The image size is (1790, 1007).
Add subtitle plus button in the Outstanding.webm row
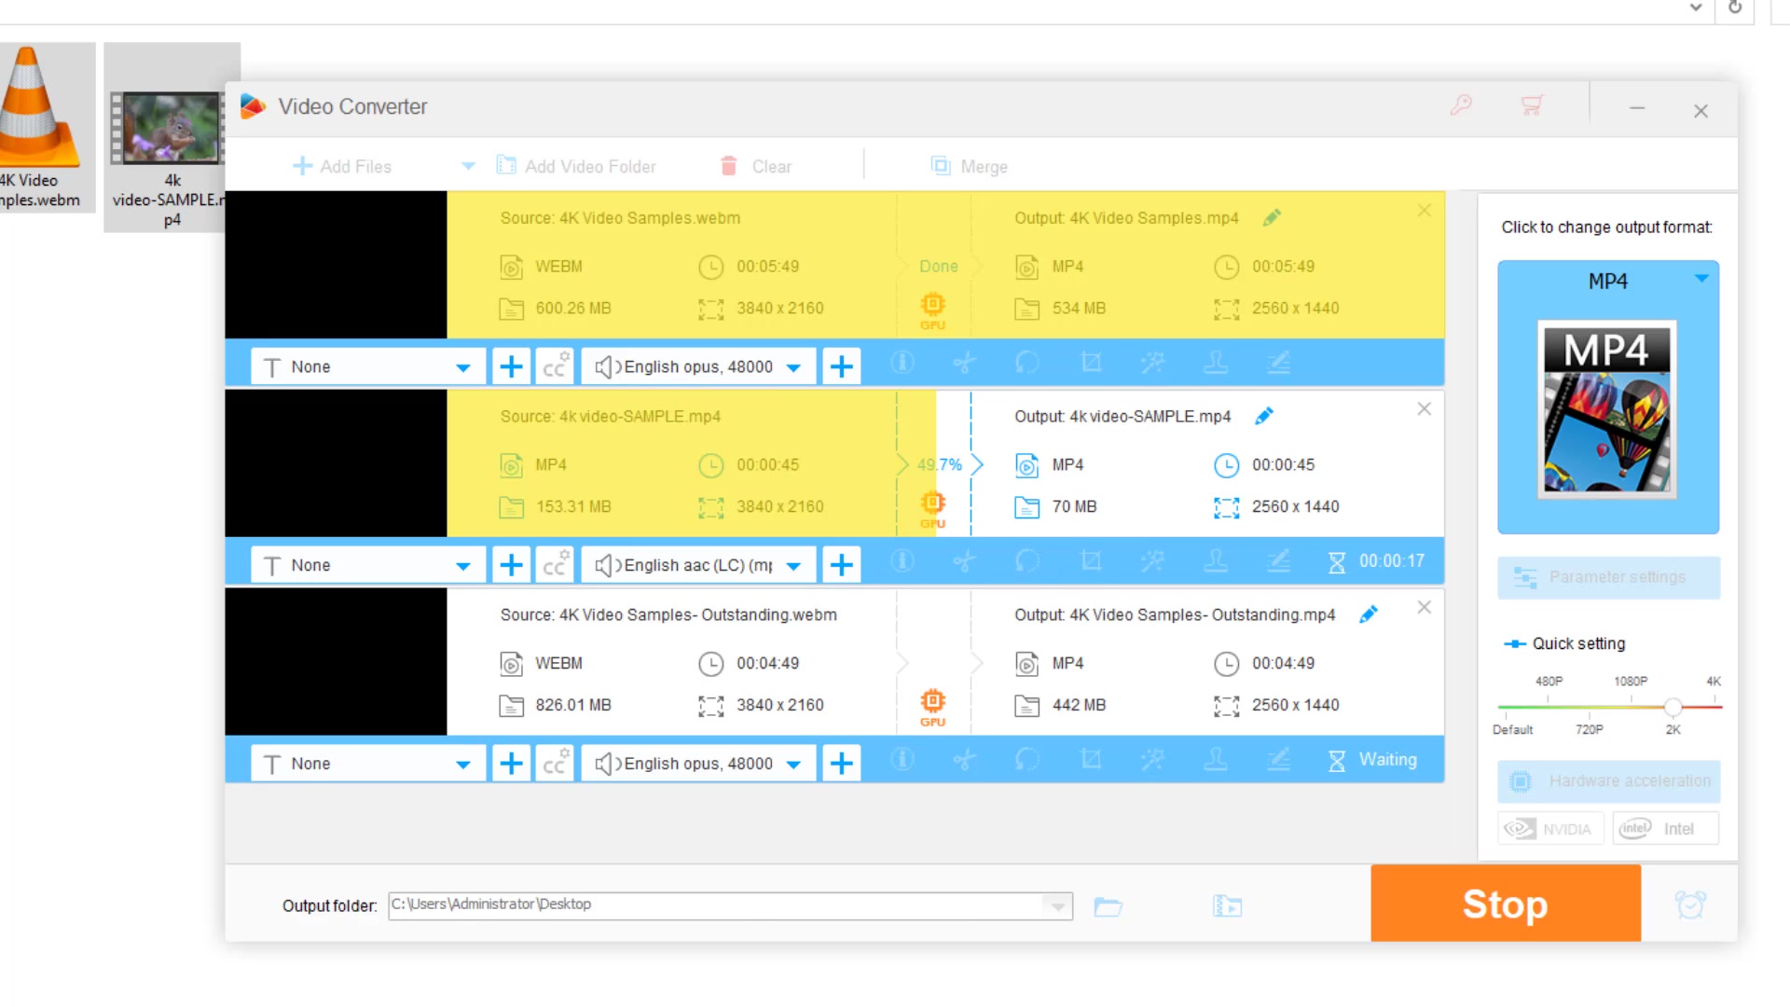click(x=511, y=764)
